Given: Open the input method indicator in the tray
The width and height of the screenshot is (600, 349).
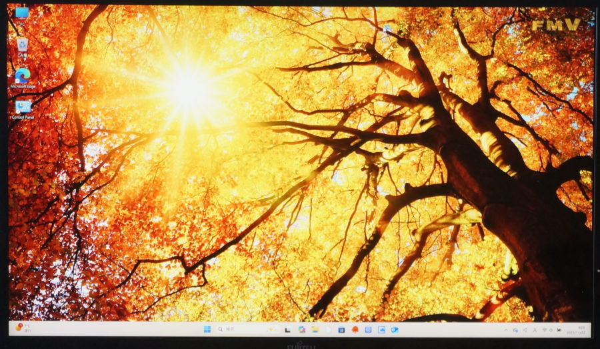Looking at the screenshot, I should pyautogui.click(x=535, y=330).
